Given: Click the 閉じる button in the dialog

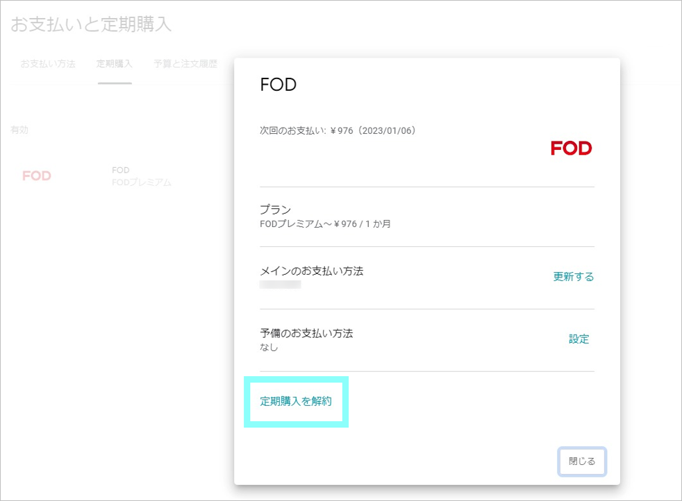Looking at the screenshot, I should pyautogui.click(x=582, y=461).
